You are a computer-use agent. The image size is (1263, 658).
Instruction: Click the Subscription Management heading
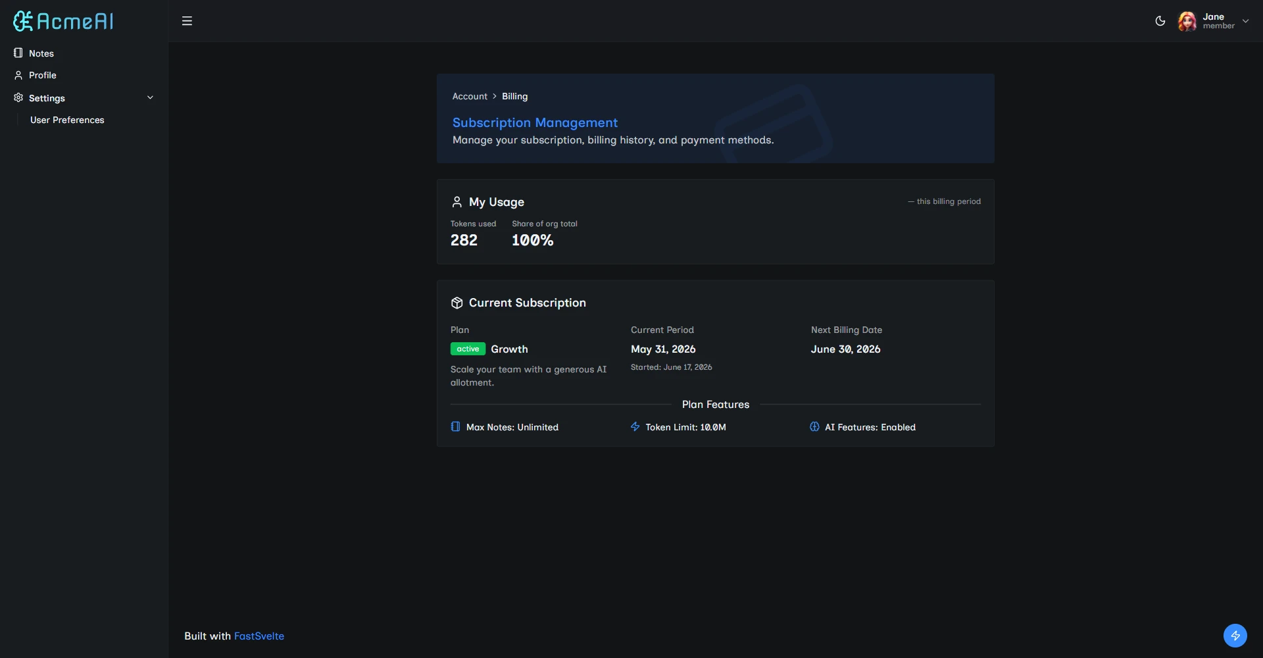coord(535,122)
